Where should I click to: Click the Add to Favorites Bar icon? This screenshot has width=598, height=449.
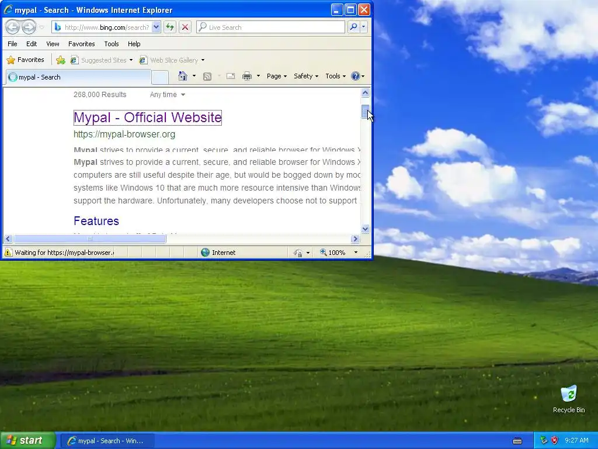[x=61, y=60]
